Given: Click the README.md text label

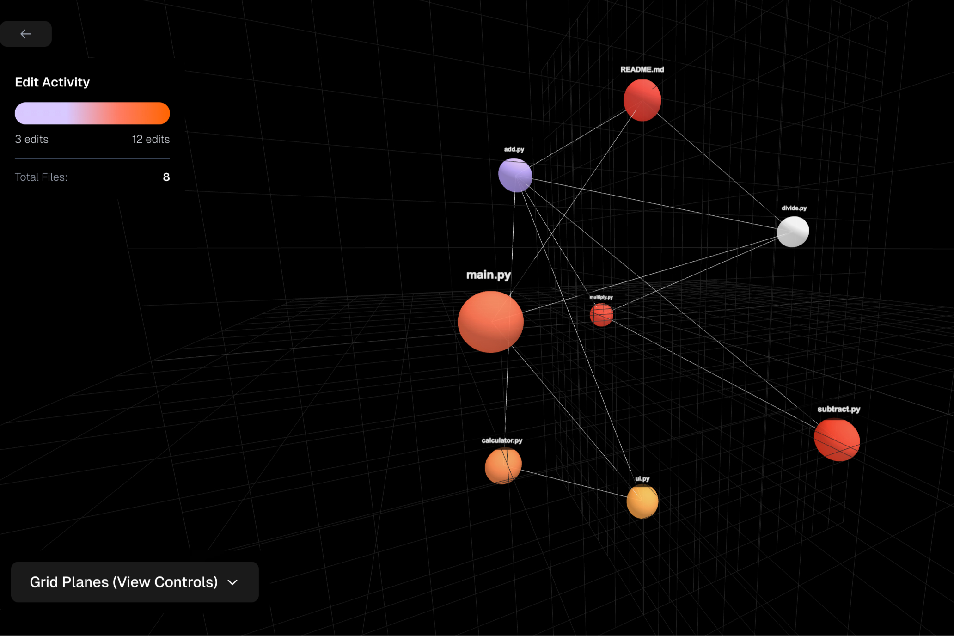Looking at the screenshot, I should tap(642, 69).
